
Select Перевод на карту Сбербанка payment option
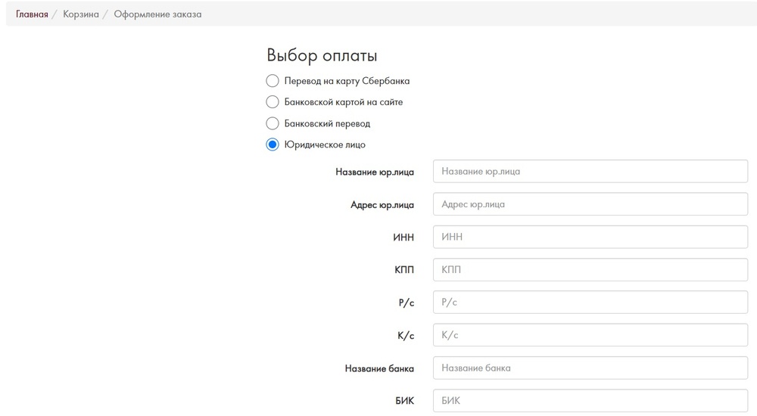click(273, 81)
